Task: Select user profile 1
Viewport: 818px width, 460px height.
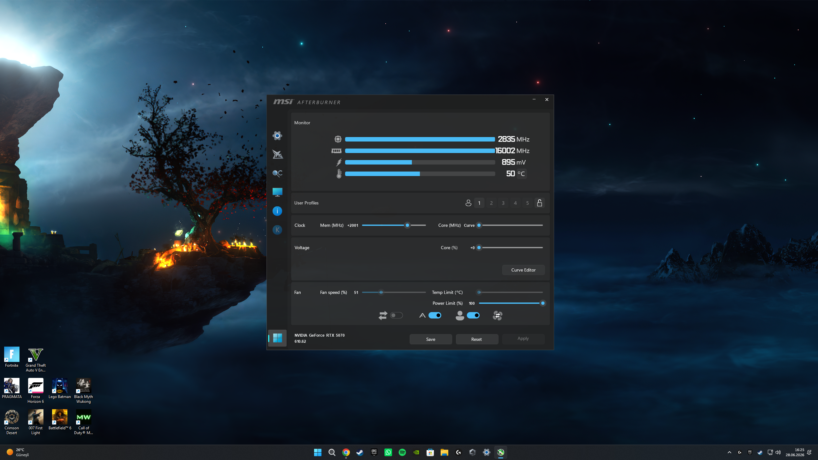Action: point(479,203)
